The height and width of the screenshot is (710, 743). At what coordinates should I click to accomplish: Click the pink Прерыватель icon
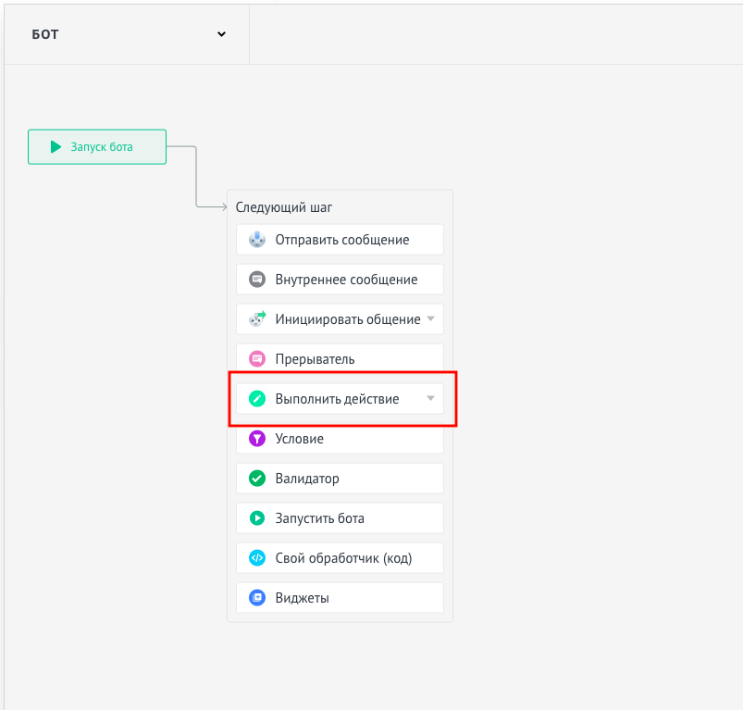click(257, 359)
